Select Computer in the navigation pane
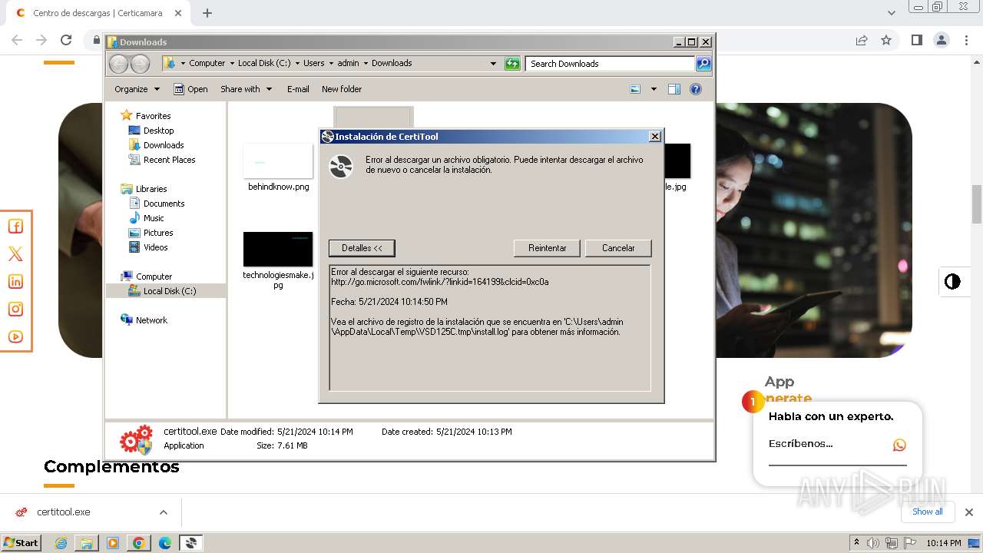The height and width of the screenshot is (553, 983). click(154, 276)
